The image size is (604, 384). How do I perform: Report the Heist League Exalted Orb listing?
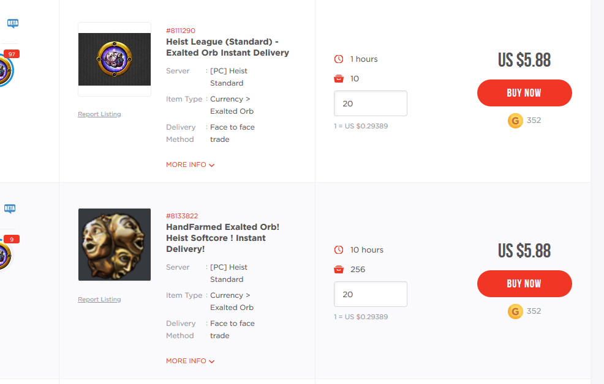[x=99, y=114]
